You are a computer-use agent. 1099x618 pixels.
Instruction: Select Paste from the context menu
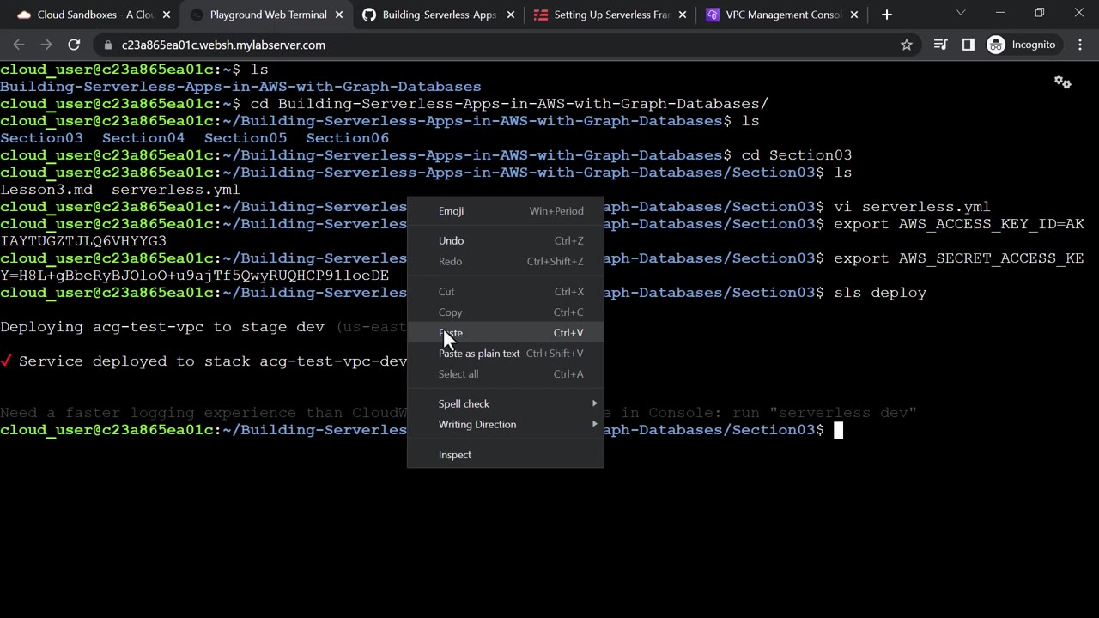[506, 333]
